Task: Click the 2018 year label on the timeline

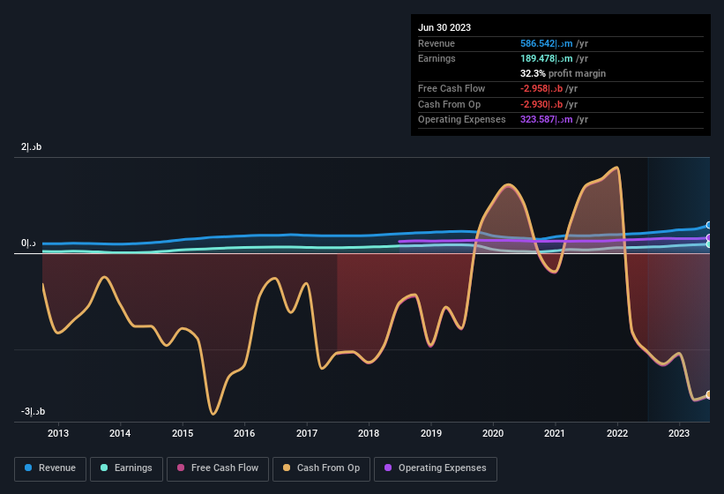Action: pyautogui.click(x=369, y=433)
